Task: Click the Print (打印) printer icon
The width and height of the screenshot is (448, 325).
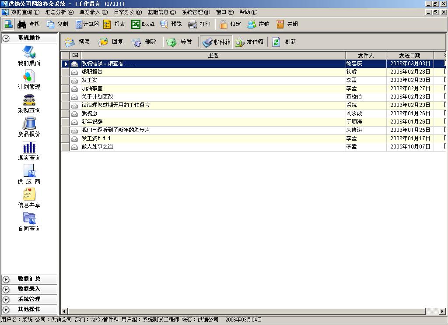Action: [192, 25]
